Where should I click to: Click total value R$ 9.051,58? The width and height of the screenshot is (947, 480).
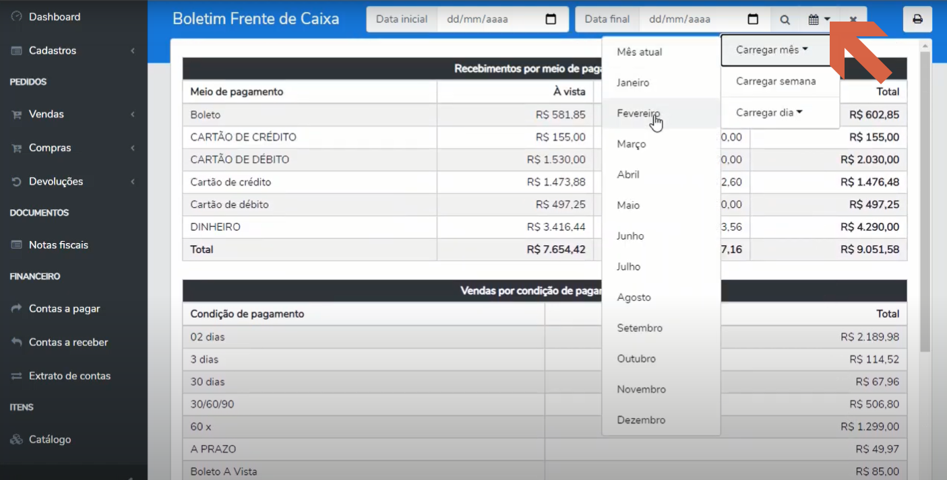pyautogui.click(x=869, y=249)
